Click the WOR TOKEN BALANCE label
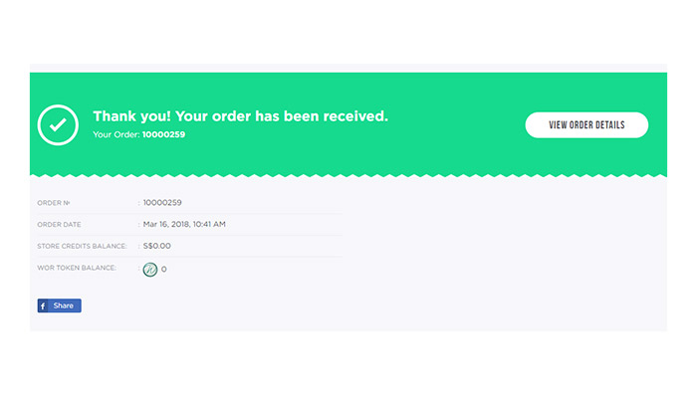Image resolution: width=697 pixels, height=398 pixels. click(x=77, y=268)
